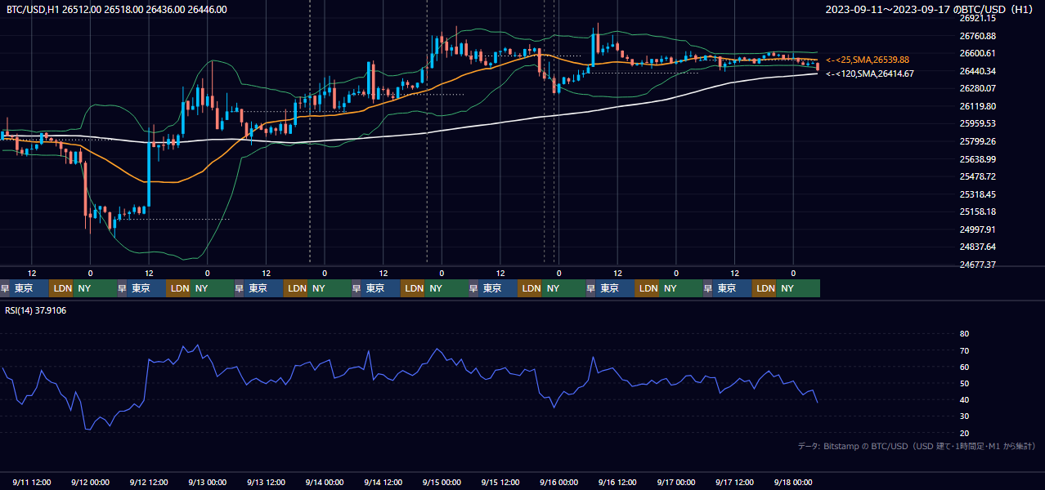
Task: Select the orange 25 SMA label 26539.88
Action: [x=868, y=60]
